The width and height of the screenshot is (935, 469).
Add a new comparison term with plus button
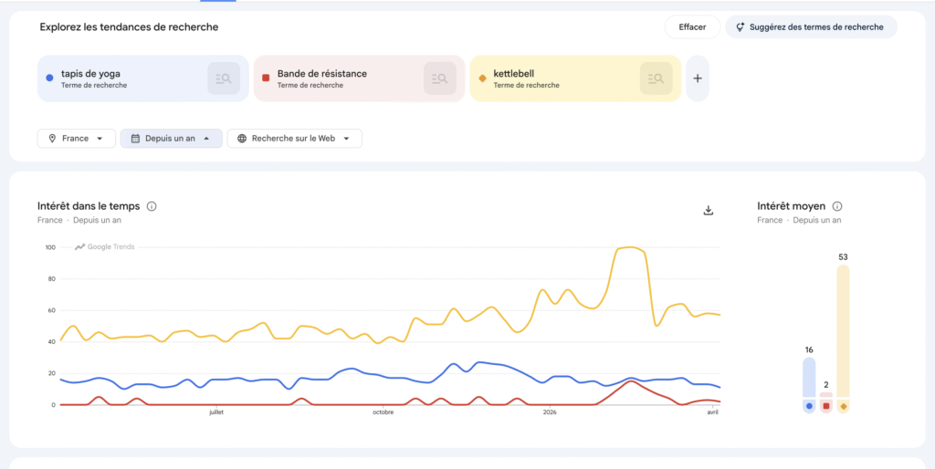click(x=698, y=78)
